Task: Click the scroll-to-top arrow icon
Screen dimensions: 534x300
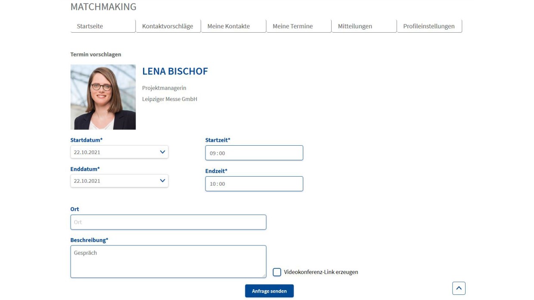Action: 459,288
